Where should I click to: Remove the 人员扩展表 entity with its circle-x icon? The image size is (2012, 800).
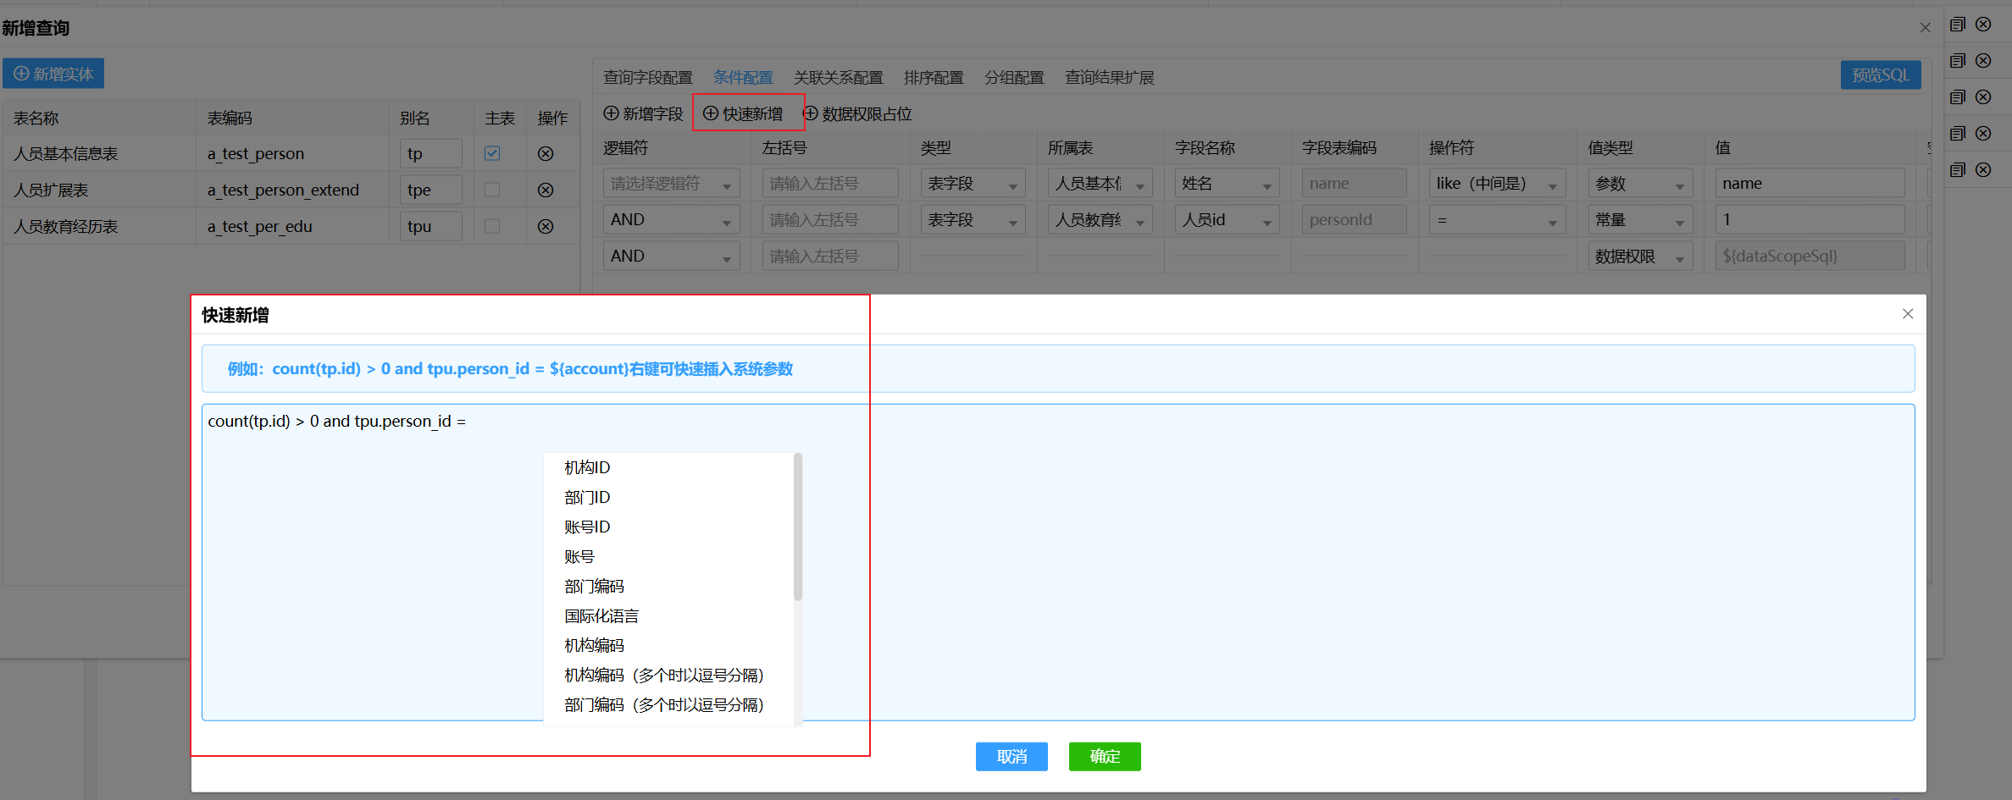pyautogui.click(x=546, y=190)
